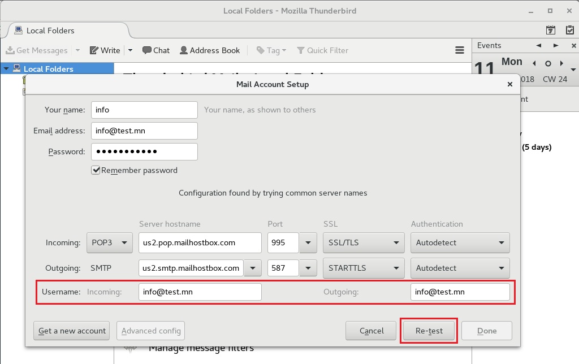Uncheck the Remember password checkbox

[x=96, y=170]
